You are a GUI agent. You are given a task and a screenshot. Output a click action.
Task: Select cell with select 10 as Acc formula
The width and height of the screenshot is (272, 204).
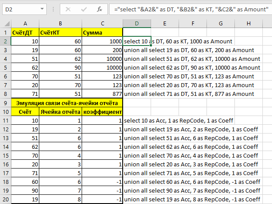coord(137,120)
